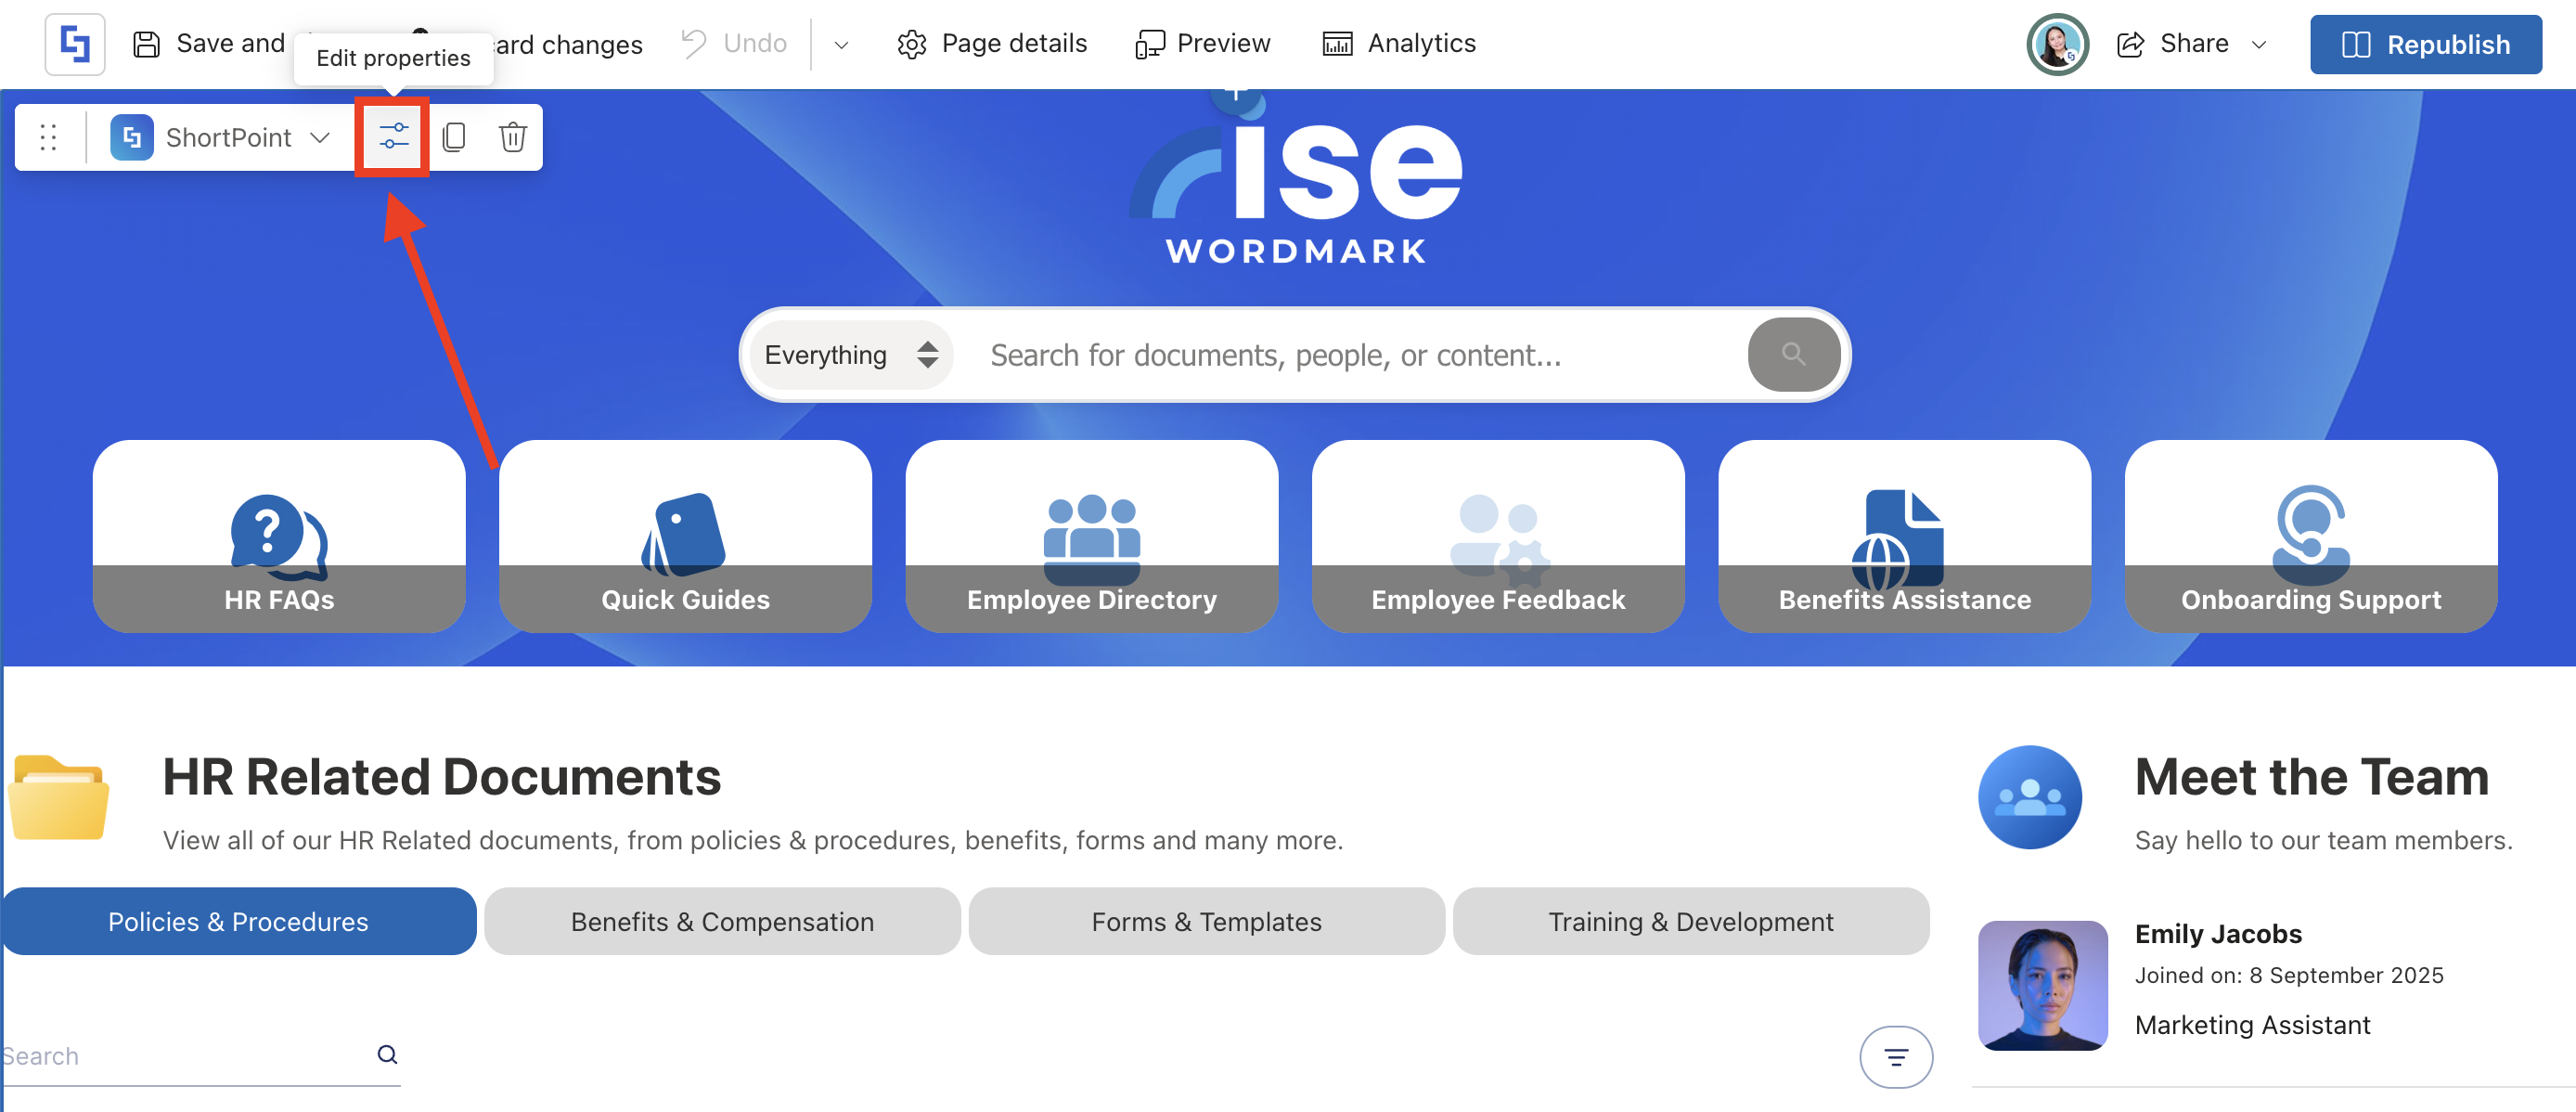Click the Quick Guides tag icon
Image resolution: width=2576 pixels, height=1112 pixels.
coord(684,534)
